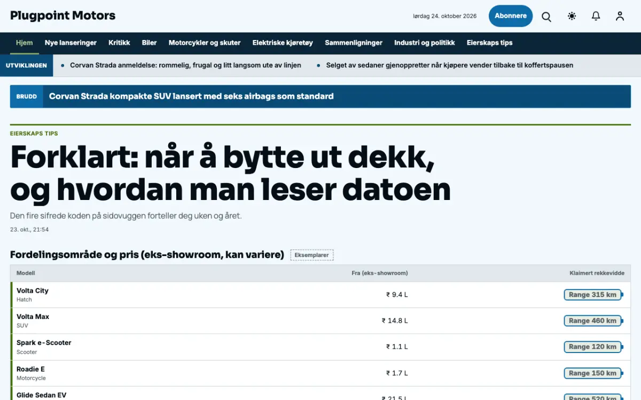641x400 pixels.
Task: Select the Hjem nav tab
Action: [x=25, y=43]
